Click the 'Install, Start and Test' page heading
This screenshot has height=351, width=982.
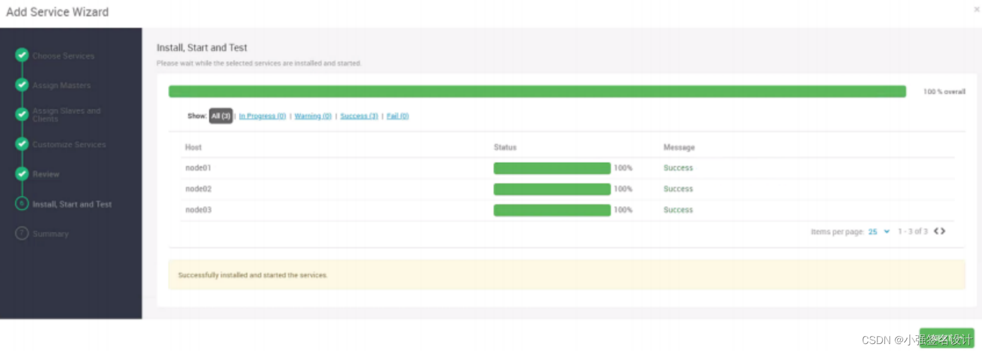click(202, 48)
